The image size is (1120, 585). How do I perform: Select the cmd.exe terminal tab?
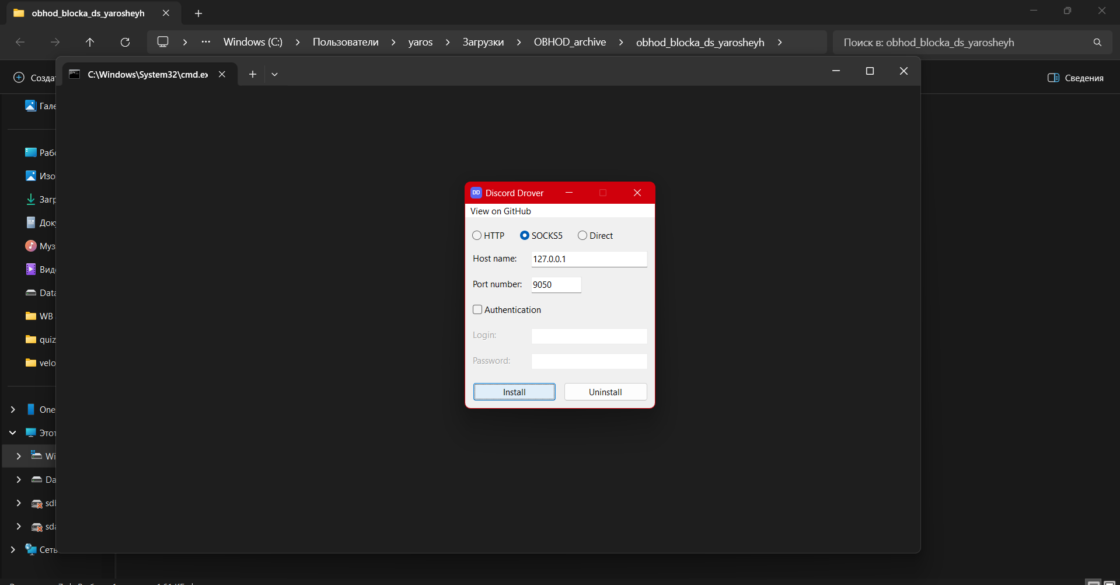point(149,74)
